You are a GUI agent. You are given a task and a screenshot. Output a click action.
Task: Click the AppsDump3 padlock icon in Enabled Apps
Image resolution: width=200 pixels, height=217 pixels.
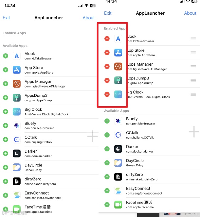pos(118,80)
